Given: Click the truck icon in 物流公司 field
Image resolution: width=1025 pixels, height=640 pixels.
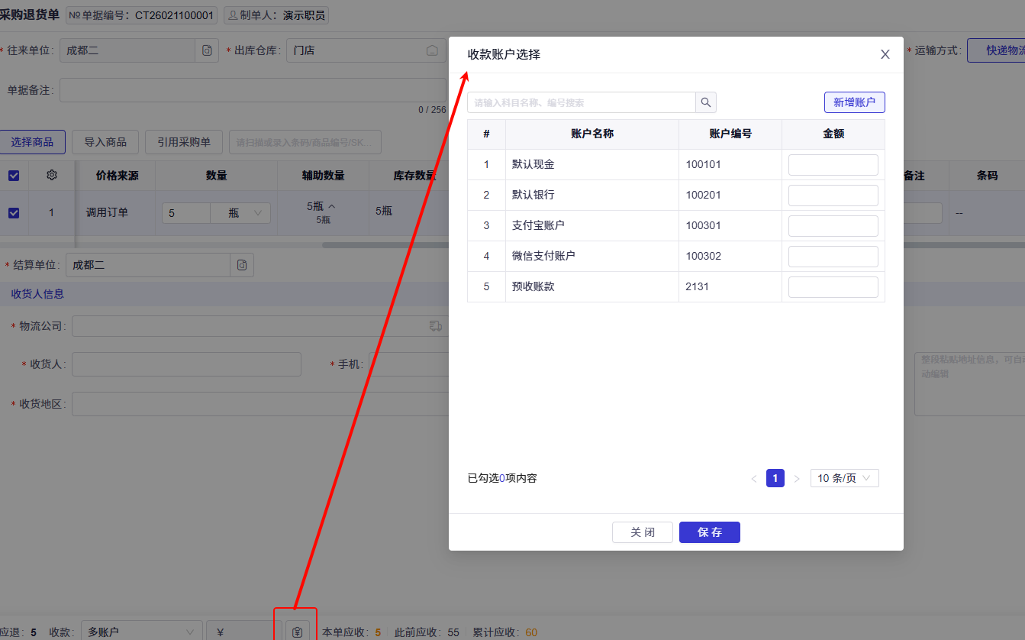Looking at the screenshot, I should click(436, 326).
